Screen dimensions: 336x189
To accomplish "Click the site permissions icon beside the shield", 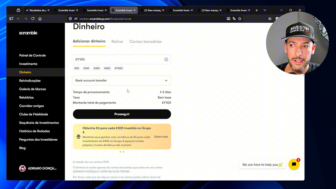I will tap(76, 18).
